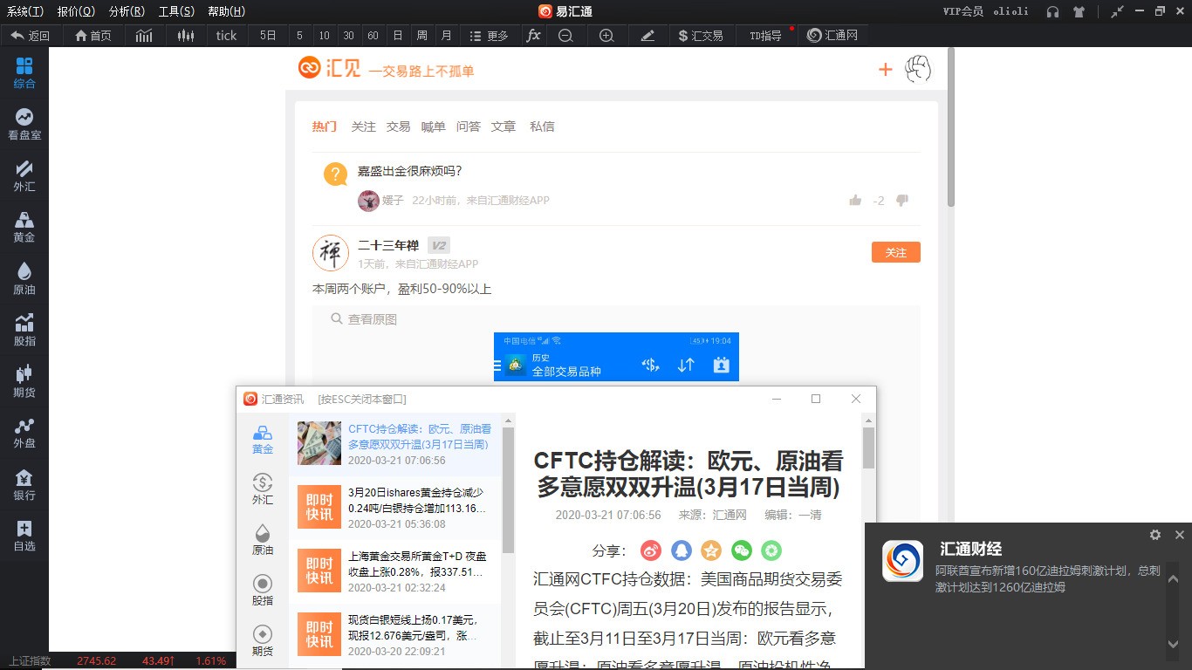
Task: Select 黄金 in the main left sidebar
Action: [x=24, y=228]
